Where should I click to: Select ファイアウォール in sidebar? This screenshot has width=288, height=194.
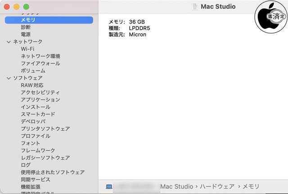click(x=40, y=63)
